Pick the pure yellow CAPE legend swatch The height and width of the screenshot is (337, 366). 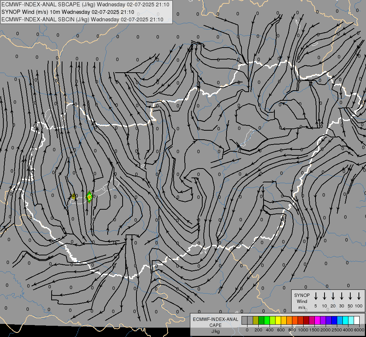pyautogui.click(x=278, y=320)
